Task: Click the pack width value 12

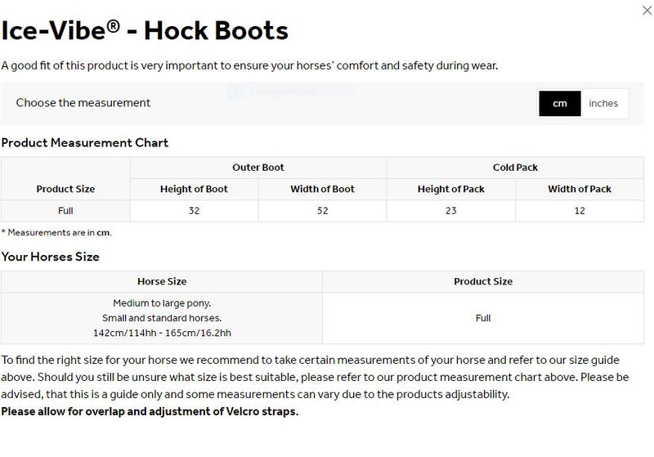Action: pyautogui.click(x=579, y=211)
